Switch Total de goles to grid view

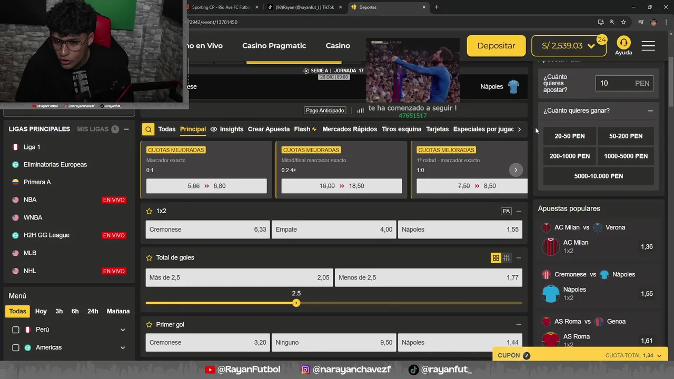(495, 258)
